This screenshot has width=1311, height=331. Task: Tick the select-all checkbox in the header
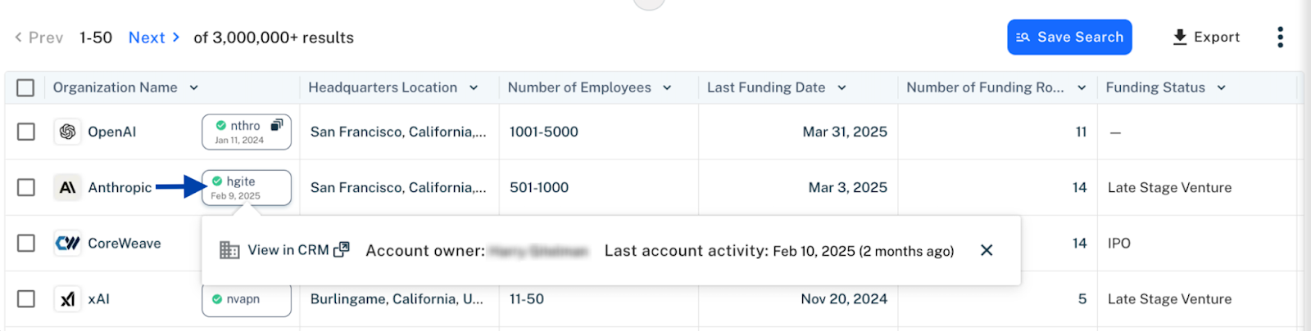(x=25, y=87)
